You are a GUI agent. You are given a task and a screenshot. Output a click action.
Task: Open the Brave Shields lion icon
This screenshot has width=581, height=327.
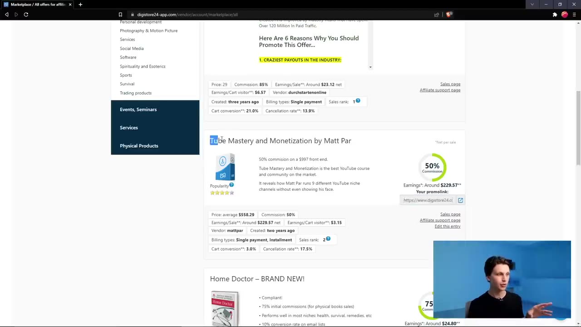tap(449, 15)
